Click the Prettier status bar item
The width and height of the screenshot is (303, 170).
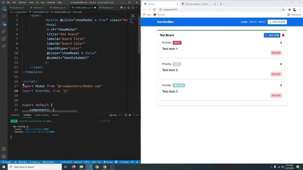(124, 162)
